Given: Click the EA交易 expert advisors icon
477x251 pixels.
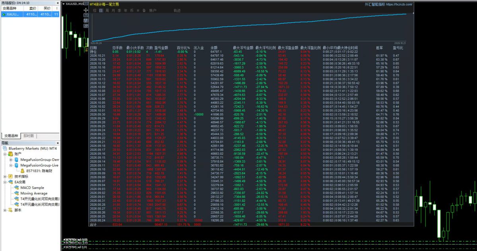Looking at the screenshot, I should [11, 182].
